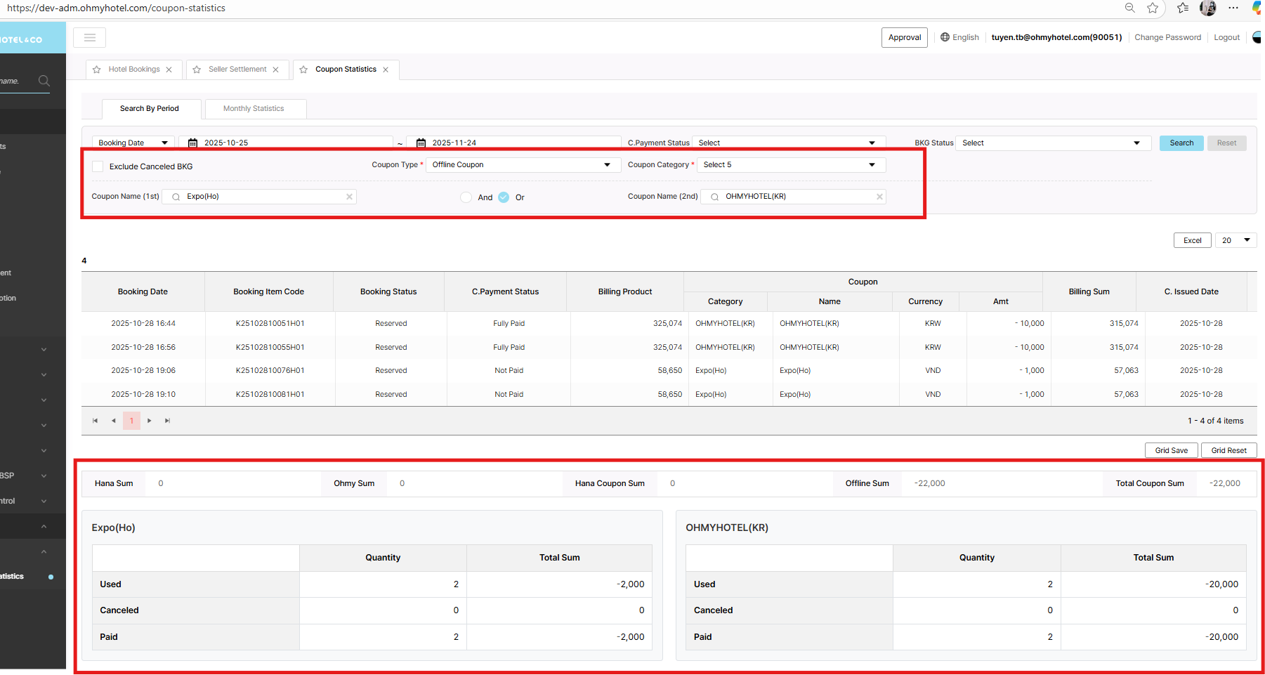
Task: Check the Exclude Canceled BKG checkbox
Action: coord(98,166)
